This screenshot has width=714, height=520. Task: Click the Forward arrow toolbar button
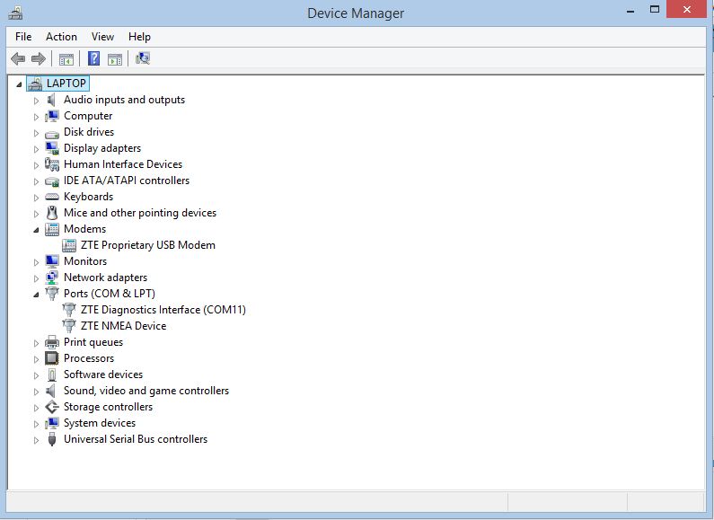(x=38, y=59)
